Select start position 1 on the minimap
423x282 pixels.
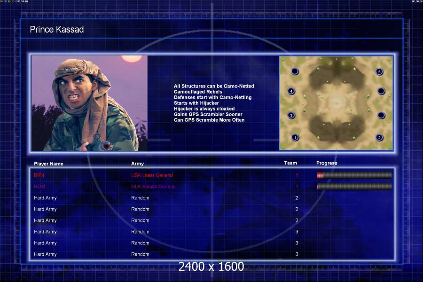(x=295, y=137)
